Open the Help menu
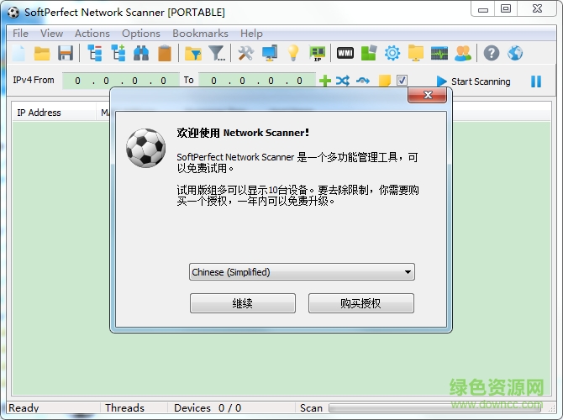 click(251, 34)
